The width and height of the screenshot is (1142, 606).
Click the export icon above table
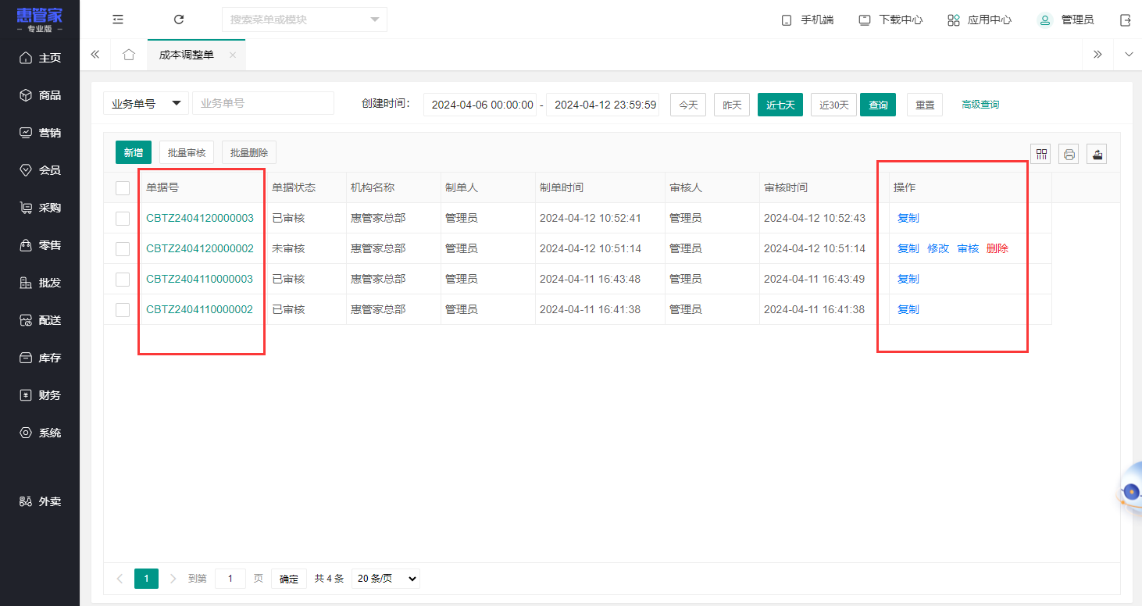[x=1097, y=154]
